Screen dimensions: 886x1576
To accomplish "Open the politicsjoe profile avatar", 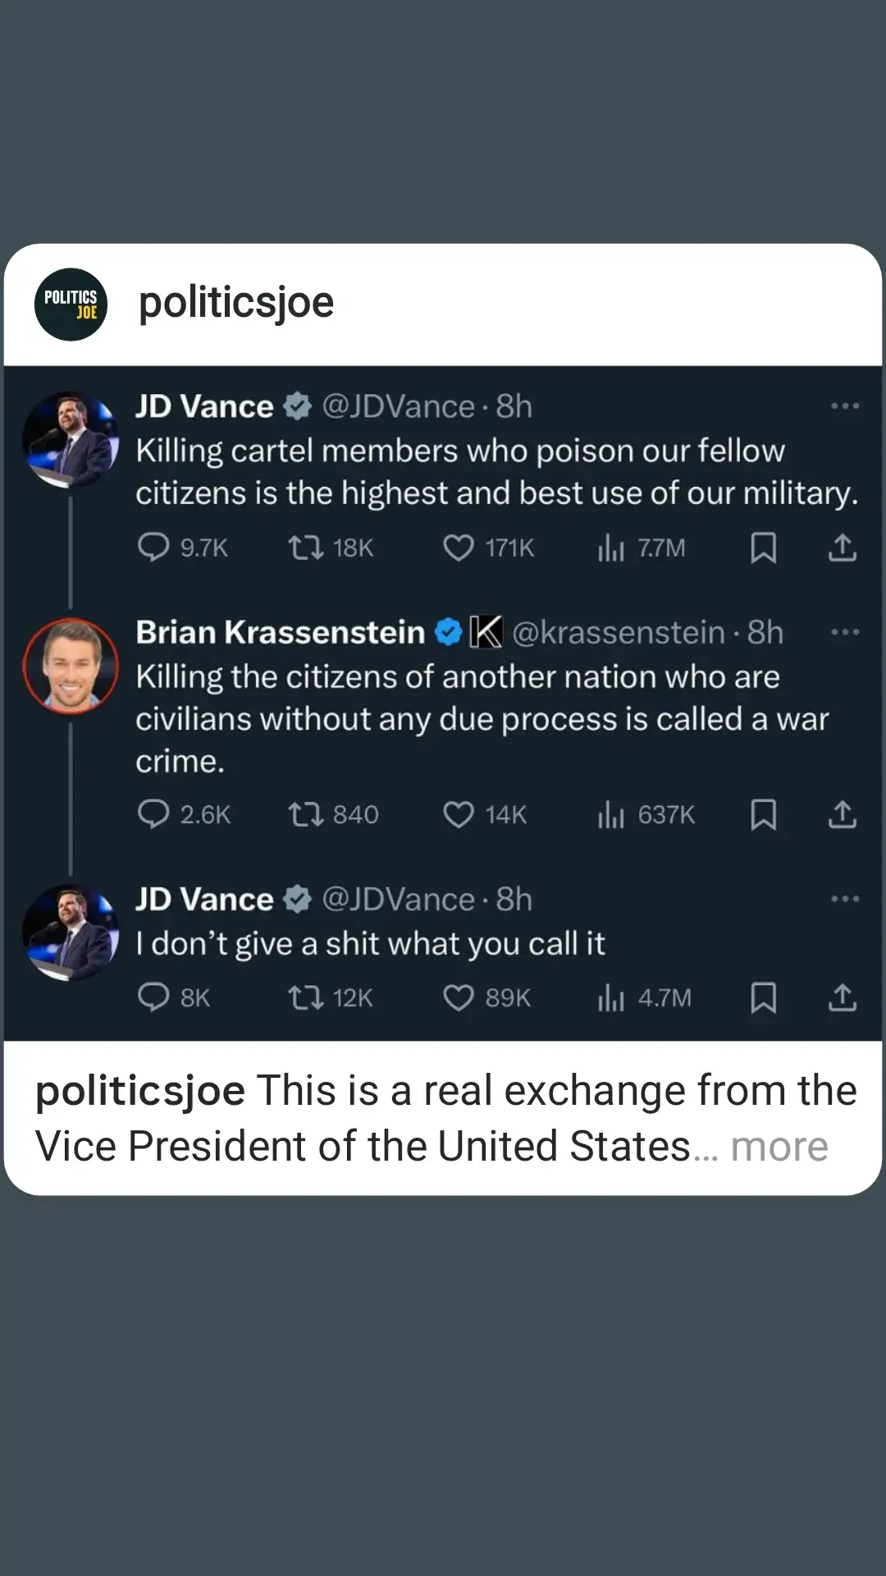I will (71, 304).
